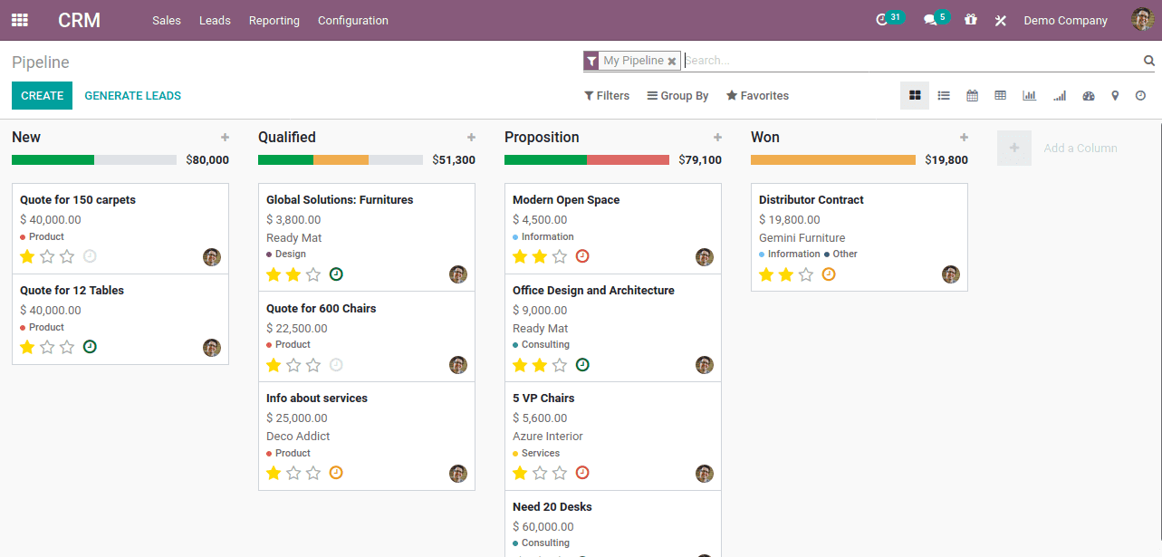Open the Sales menu
This screenshot has width=1162, height=557.
tap(167, 20)
